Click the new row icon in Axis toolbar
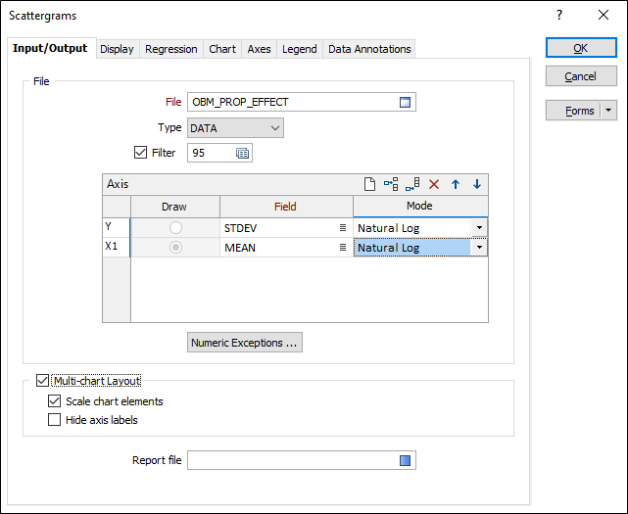The image size is (628, 514). click(x=369, y=184)
